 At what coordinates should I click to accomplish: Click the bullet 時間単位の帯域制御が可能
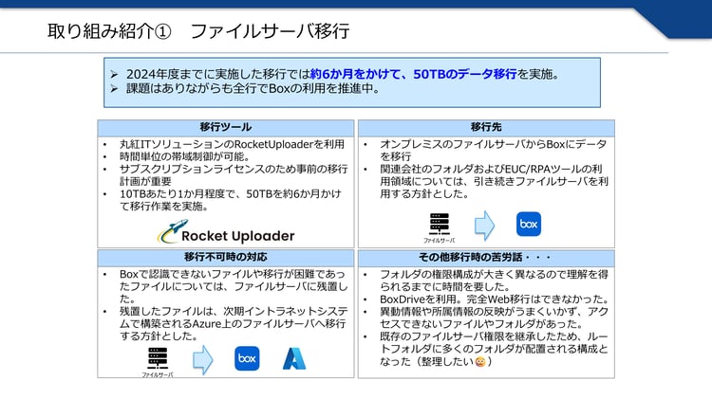coord(185,156)
